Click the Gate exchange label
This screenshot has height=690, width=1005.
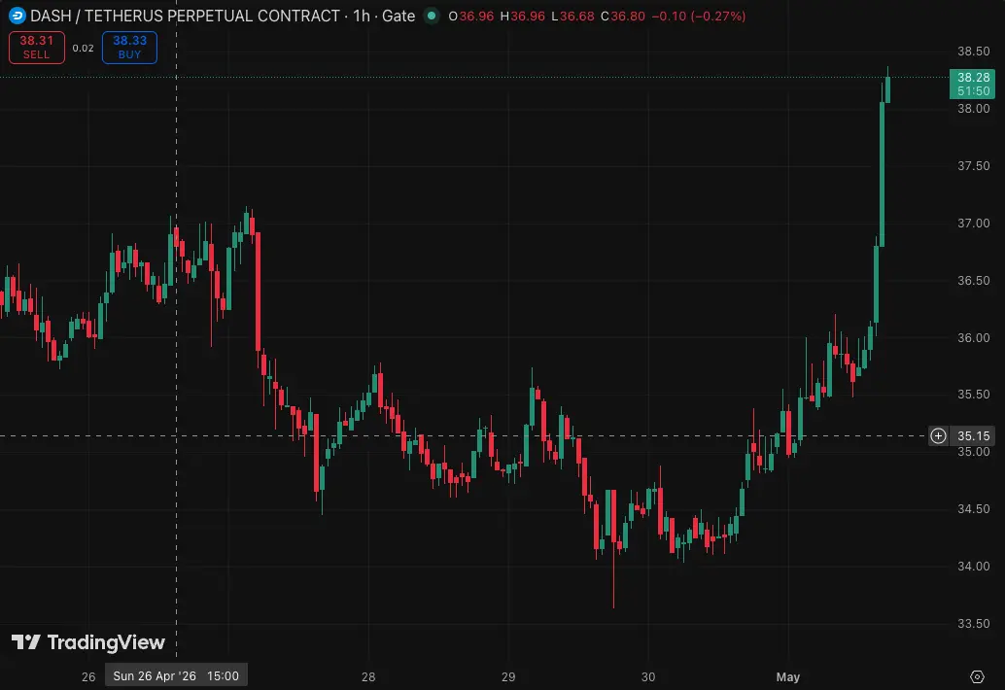pos(399,16)
